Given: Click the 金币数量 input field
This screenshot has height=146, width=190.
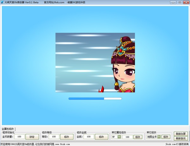Looking at the screenshot, I should coord(19,137).
